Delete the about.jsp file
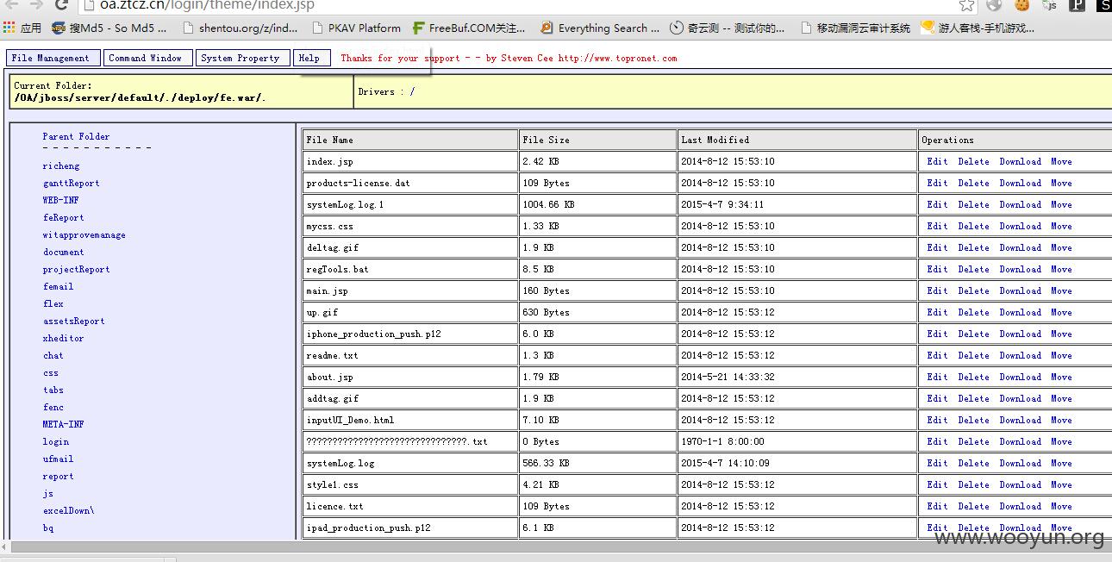 (x=973, y=377)
